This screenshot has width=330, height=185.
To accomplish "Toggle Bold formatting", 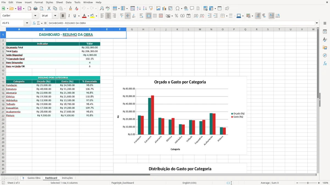I will point(63,16).
